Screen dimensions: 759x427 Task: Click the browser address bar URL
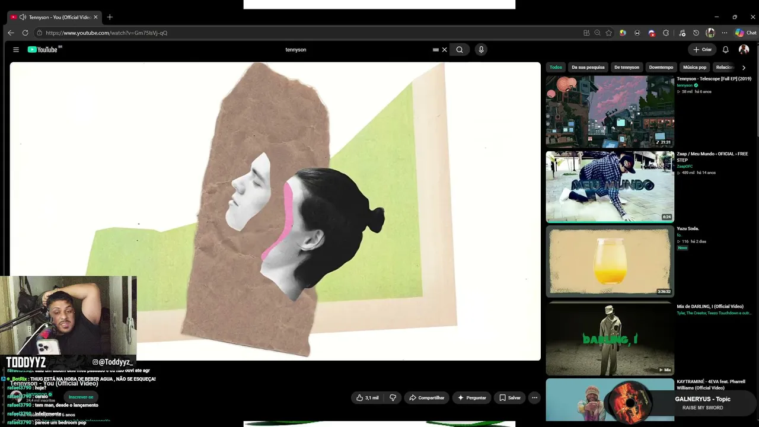pos(107,33)
